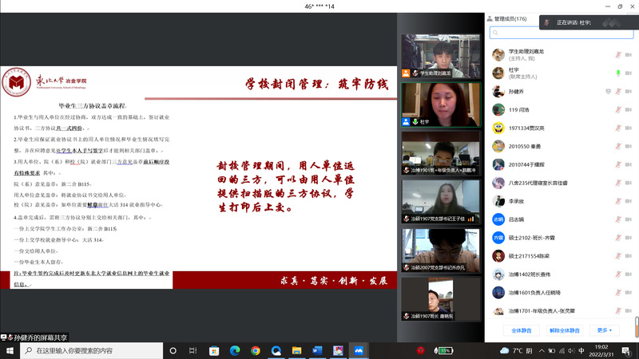The height and width of the screenshot is (359, 639).
Task: Open Google Chrome from the taskbar
Action: [256, 350]
